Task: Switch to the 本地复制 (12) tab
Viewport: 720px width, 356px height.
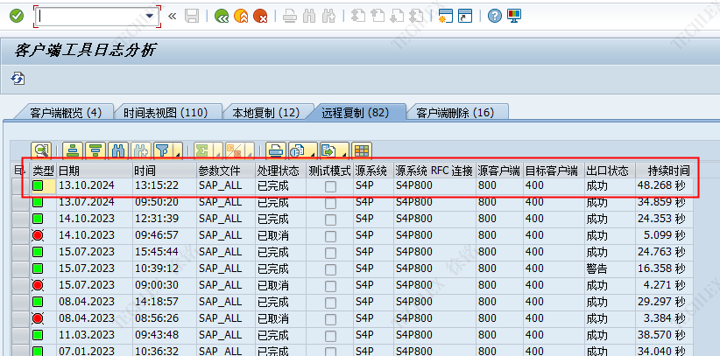Action: tap(265, 113)
